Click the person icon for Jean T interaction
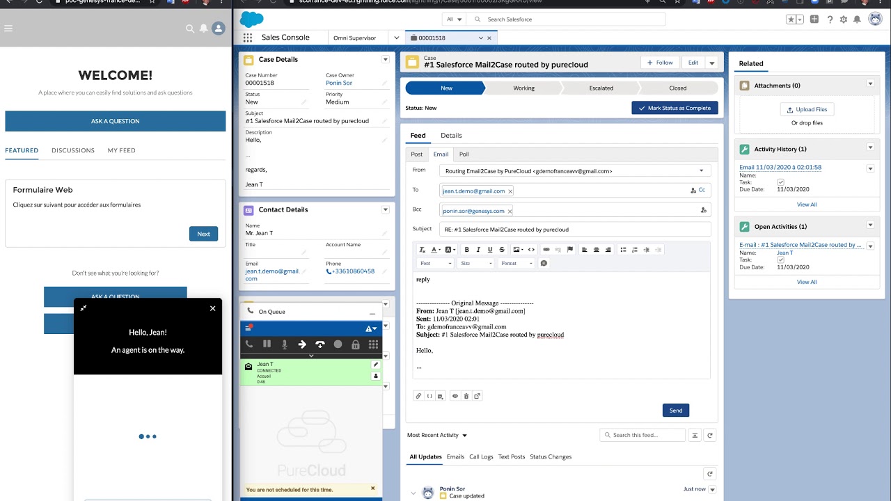891x501 pixels. tap(376, 376)
